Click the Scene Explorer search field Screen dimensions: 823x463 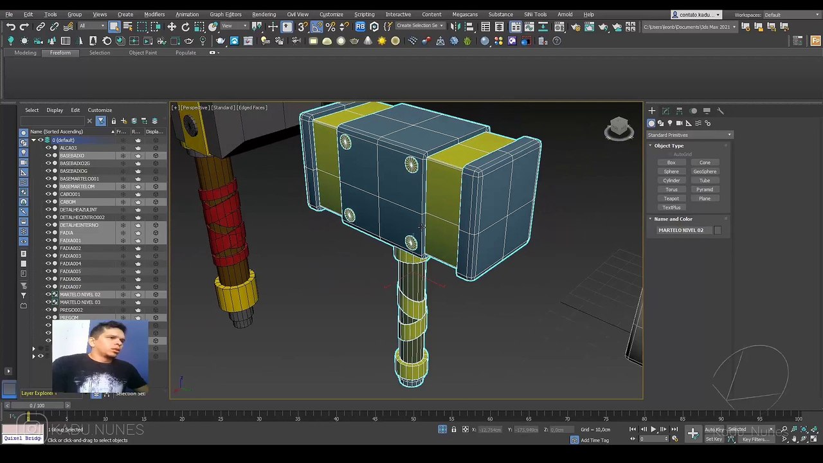click(53, 121)
